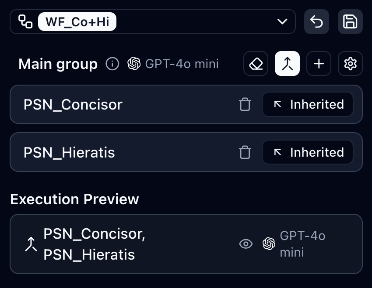372x288 pixels.
Task: Toggle the merge mode icon button
Action: [x=287, y=64]
